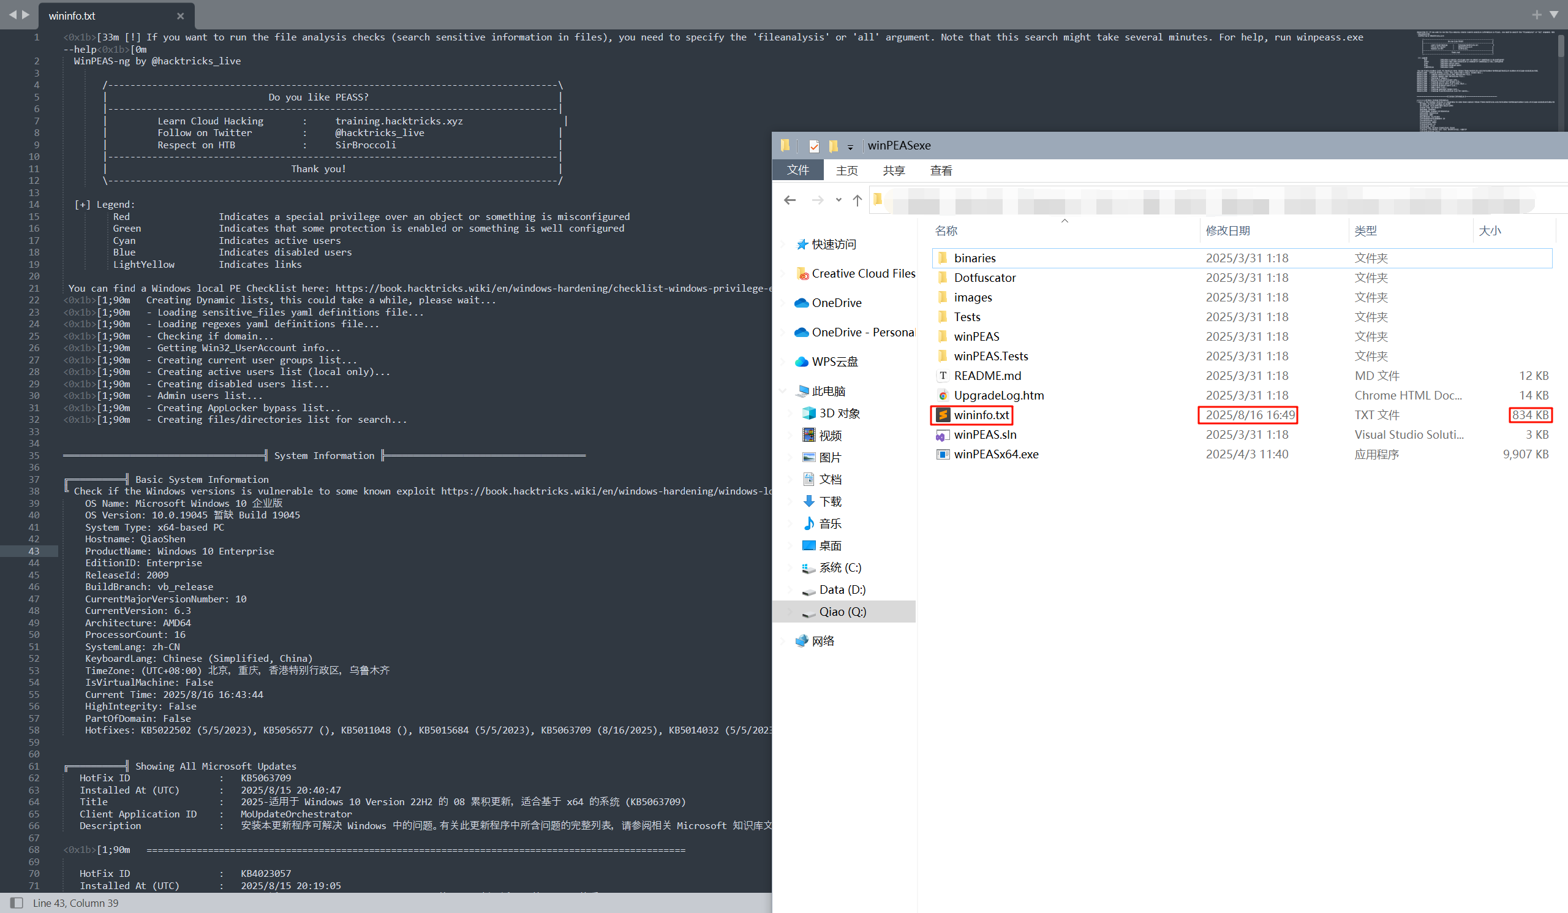The height and width of the screenshot is (913, 1568).
Task: Open quick access toolbar customize dropdown
Action: click(850, 148)
